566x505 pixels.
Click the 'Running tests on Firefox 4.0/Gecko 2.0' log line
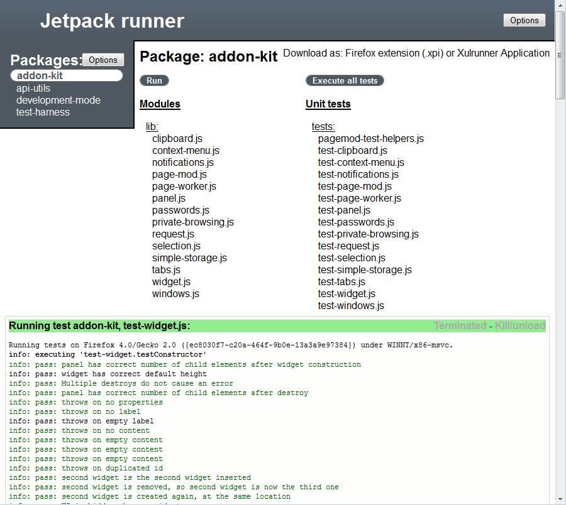click(231, 345)
